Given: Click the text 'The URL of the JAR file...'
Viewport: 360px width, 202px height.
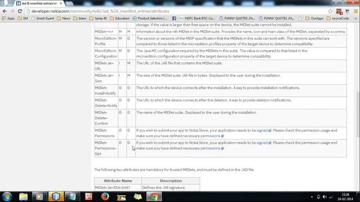Looking at the screenshot, I should [x=179, y=63].
